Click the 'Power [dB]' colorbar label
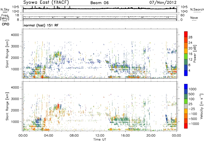The height and width of the screenshot is (141, 204). click(195, 54)
